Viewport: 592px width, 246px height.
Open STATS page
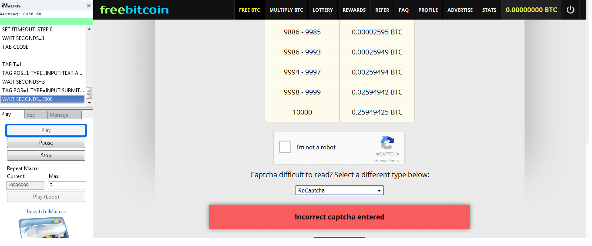click(489, 10)
